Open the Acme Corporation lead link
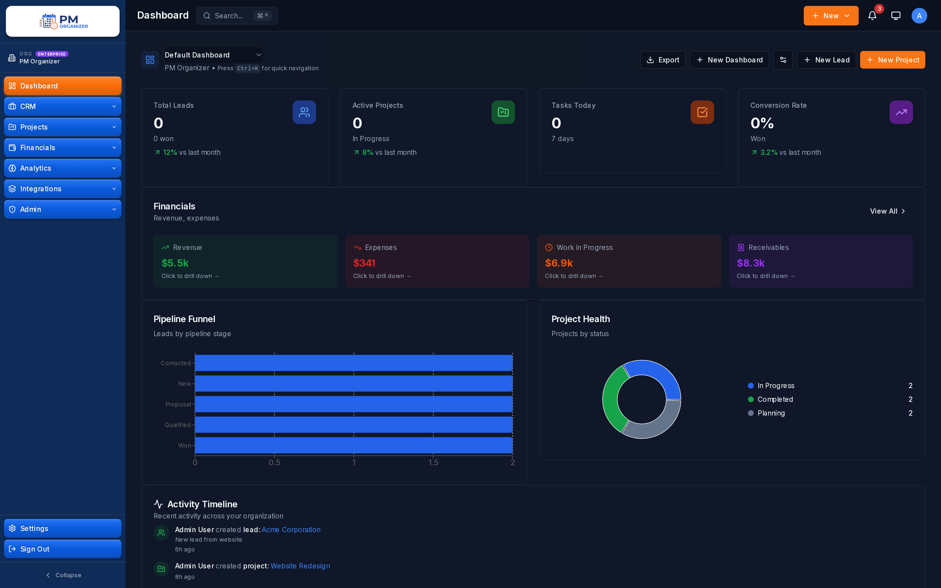This screenshot has height=588, width=941. [x=291, y=530]
